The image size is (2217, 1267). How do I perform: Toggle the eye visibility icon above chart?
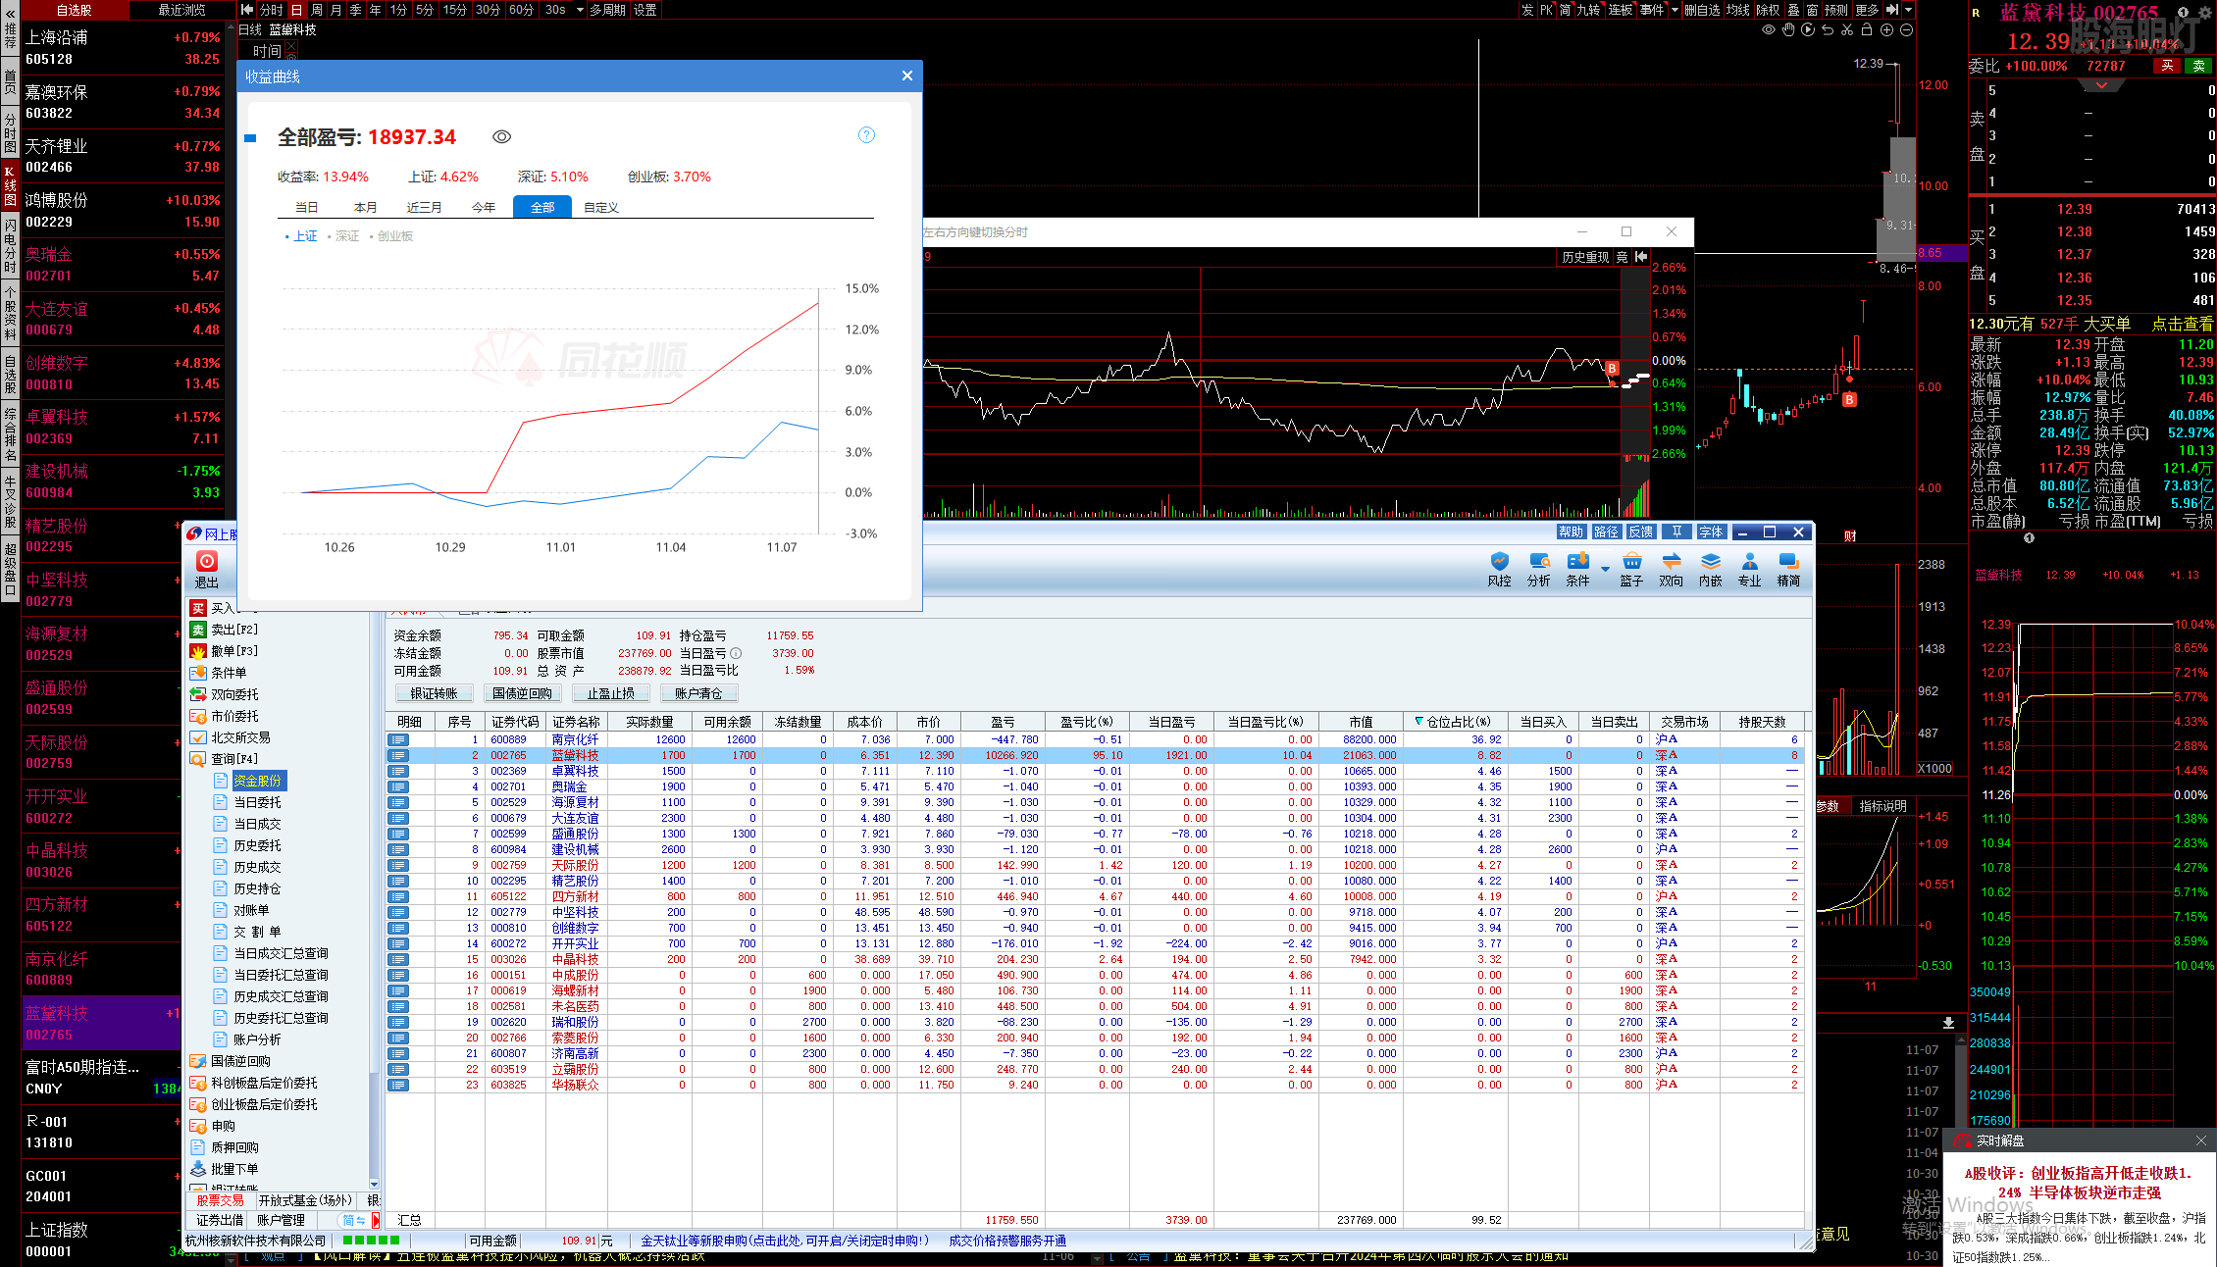[1769, 30]
